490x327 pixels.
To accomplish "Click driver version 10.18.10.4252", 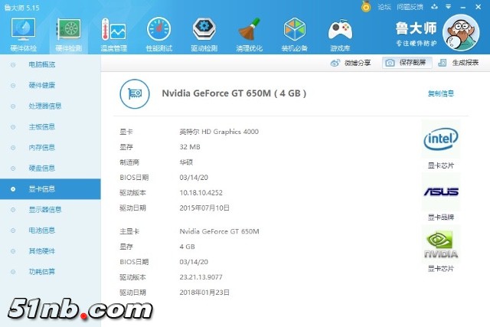I will [x=201, y=192].
